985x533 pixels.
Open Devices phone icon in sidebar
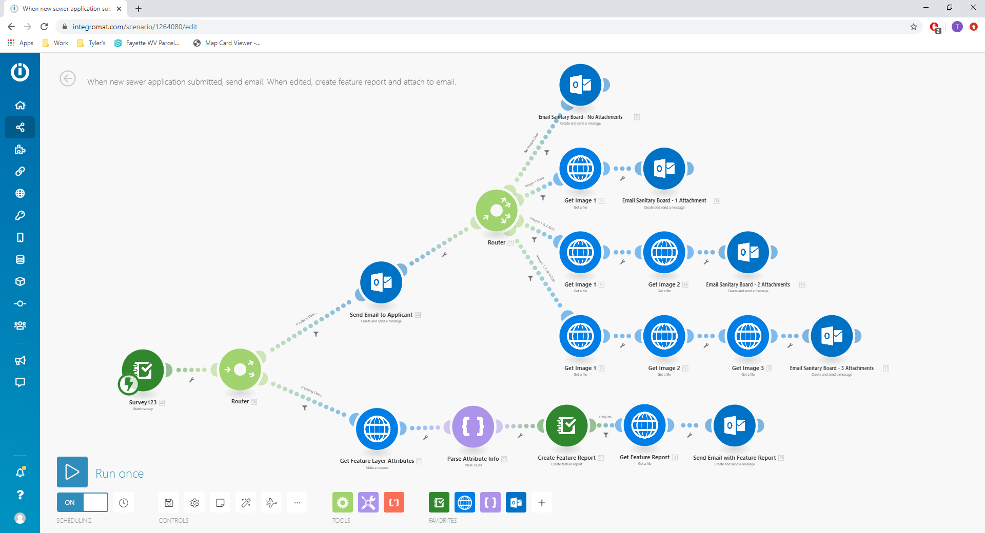pyautogui.click(x=20, y=237)
